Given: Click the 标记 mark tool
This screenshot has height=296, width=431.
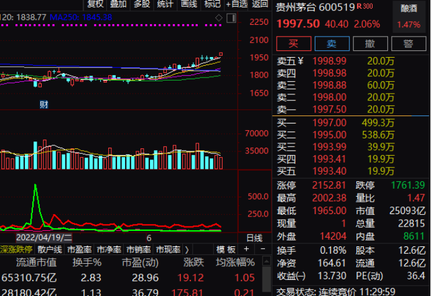Looking at the screenshot, I should (x=213, y=4).
